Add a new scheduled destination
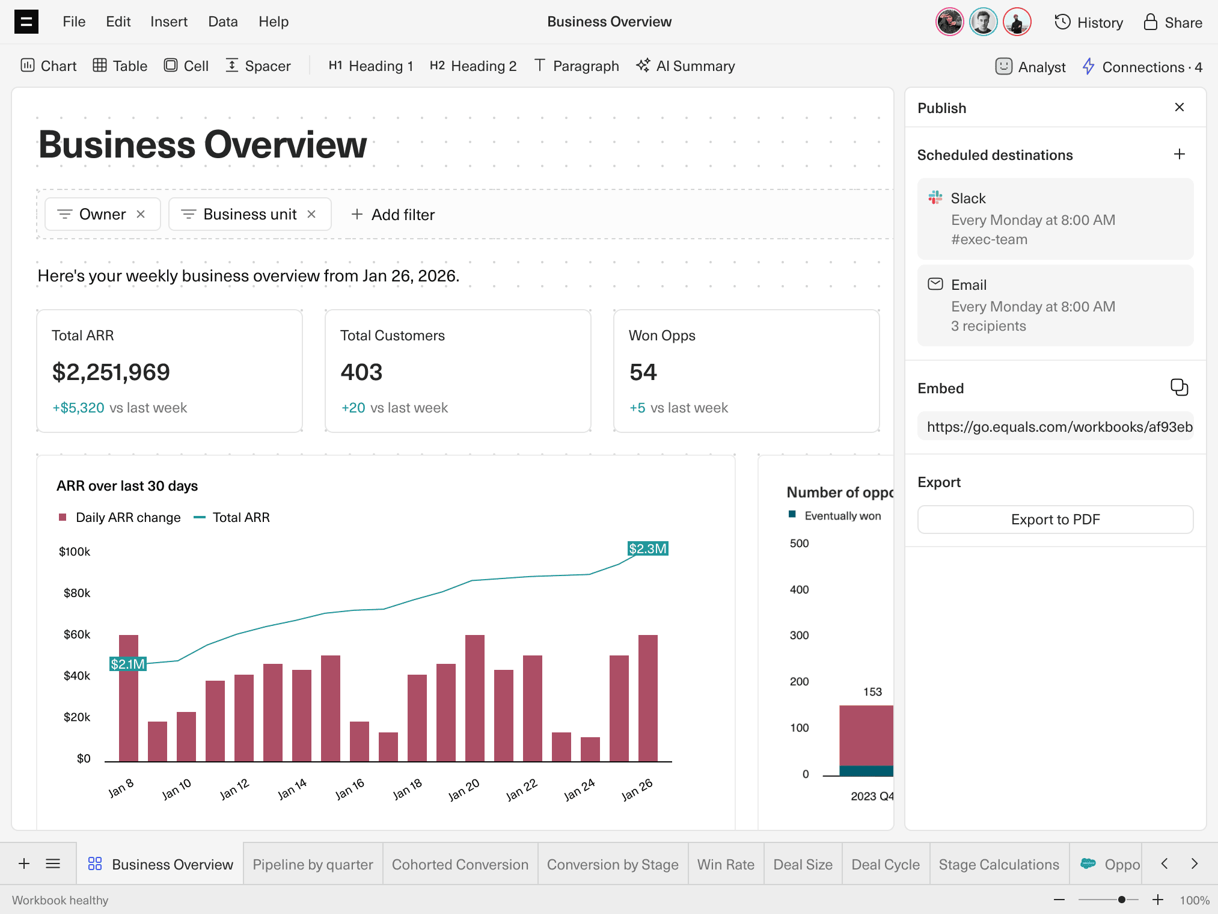 click(x=1179, y=155)
